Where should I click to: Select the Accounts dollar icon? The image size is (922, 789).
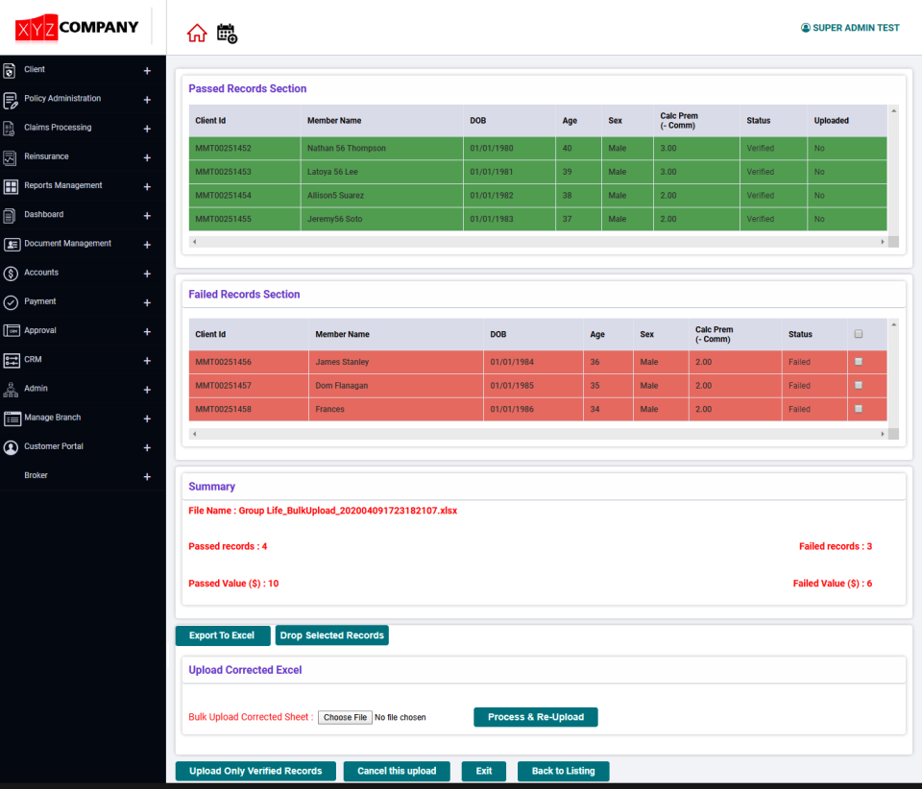(11, 274)
